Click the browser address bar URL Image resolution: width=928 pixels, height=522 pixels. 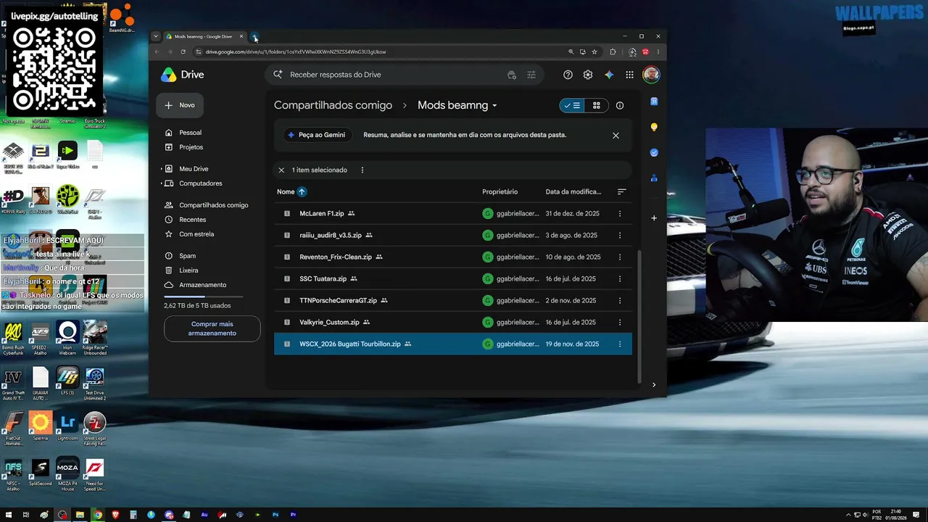(296, 51)
